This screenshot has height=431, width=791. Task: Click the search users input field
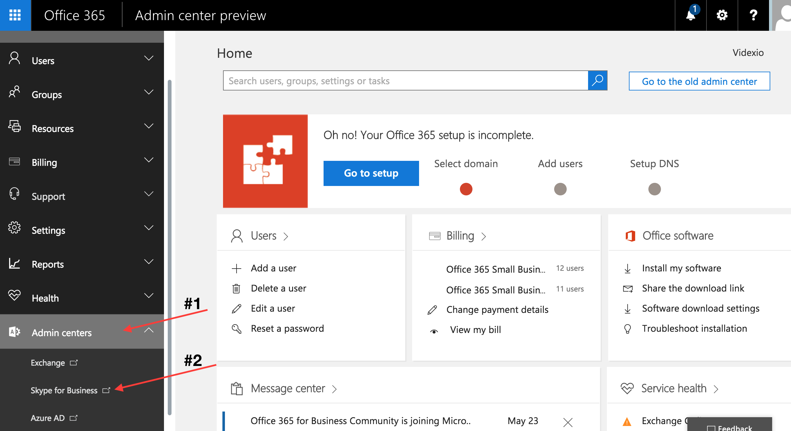click(x=405, y=81)
